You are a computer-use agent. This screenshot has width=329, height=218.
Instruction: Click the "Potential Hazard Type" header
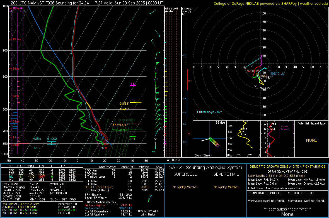[x=311, y=123]
